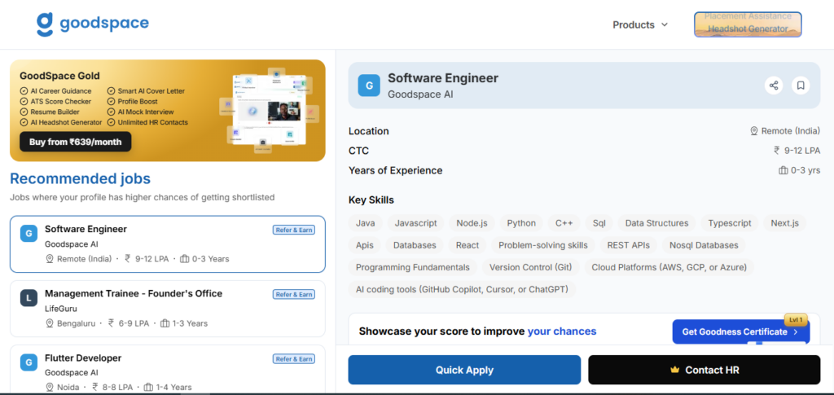Select the Apis skill chip
834x395 pixels.
pyautogui.click(x=365, y=245)
